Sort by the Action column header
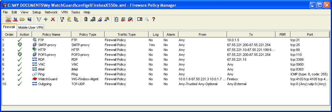Viewport: 332px width, 112px height. pos(24,34)
